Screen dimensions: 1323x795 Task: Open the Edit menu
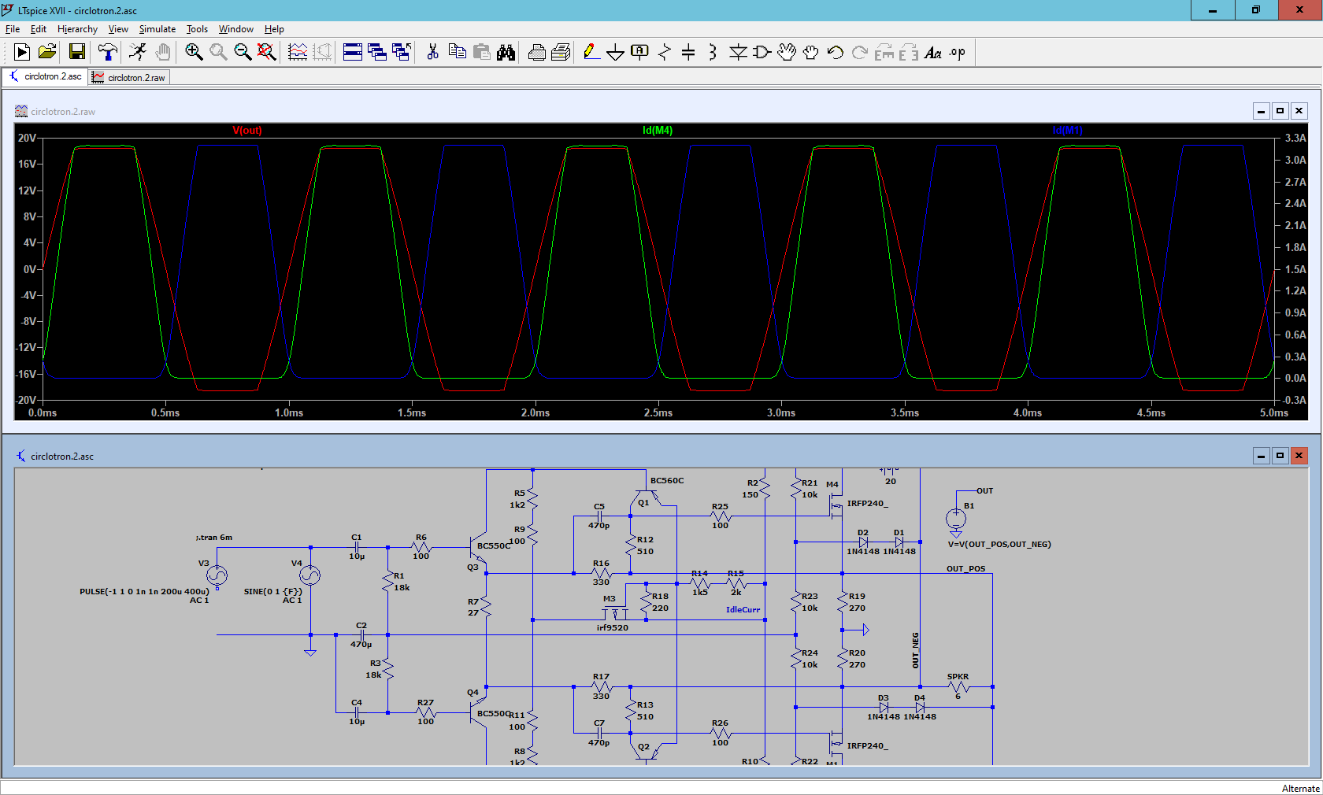(39, 29)
